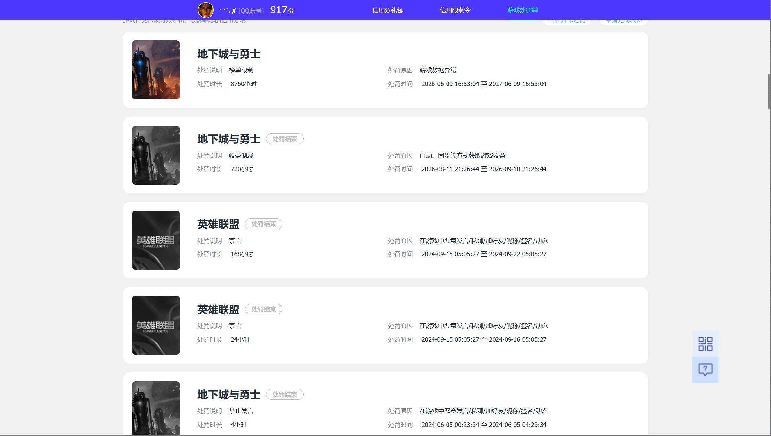Screen dimensions: 771x436
Task: Click the 8760小时 duration value
Action: pos(244,84)
